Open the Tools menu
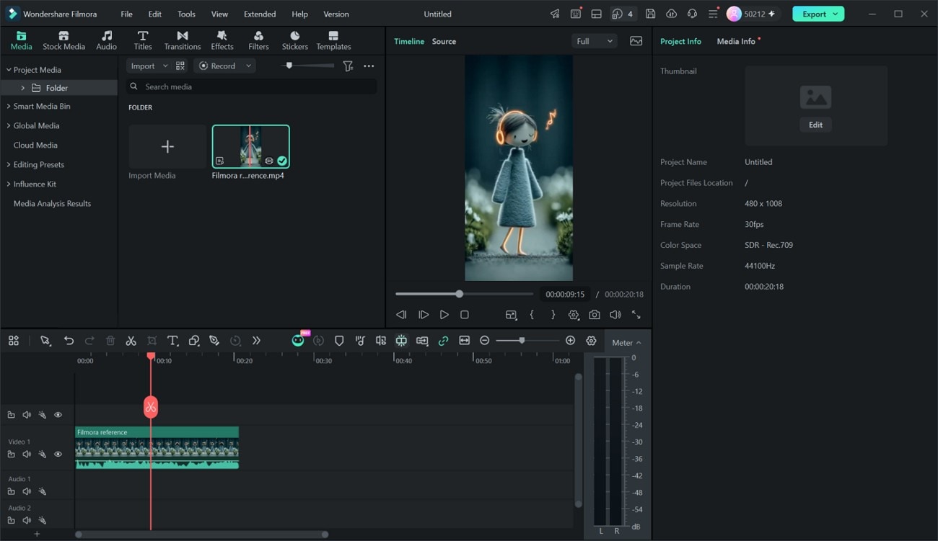 [x=186, y=14]
